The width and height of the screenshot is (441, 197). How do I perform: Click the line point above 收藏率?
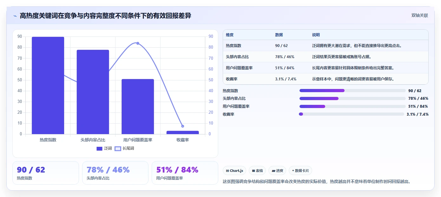click(x=183, y=126)
